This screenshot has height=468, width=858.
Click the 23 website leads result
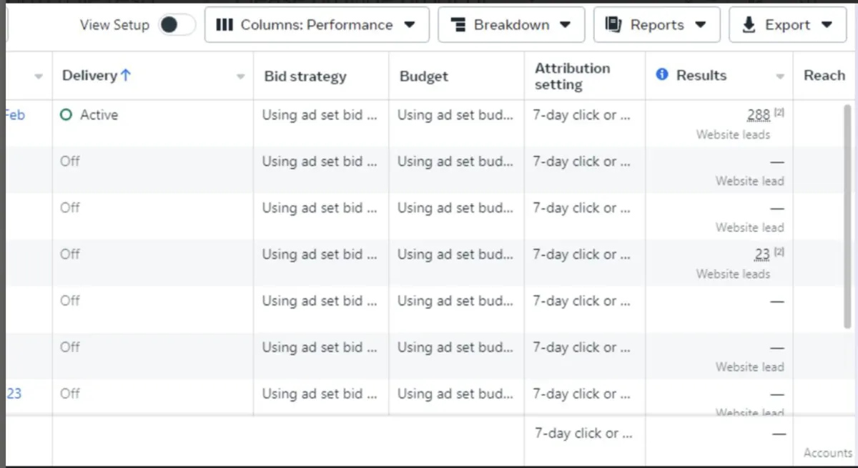click(x=762, y=254)
